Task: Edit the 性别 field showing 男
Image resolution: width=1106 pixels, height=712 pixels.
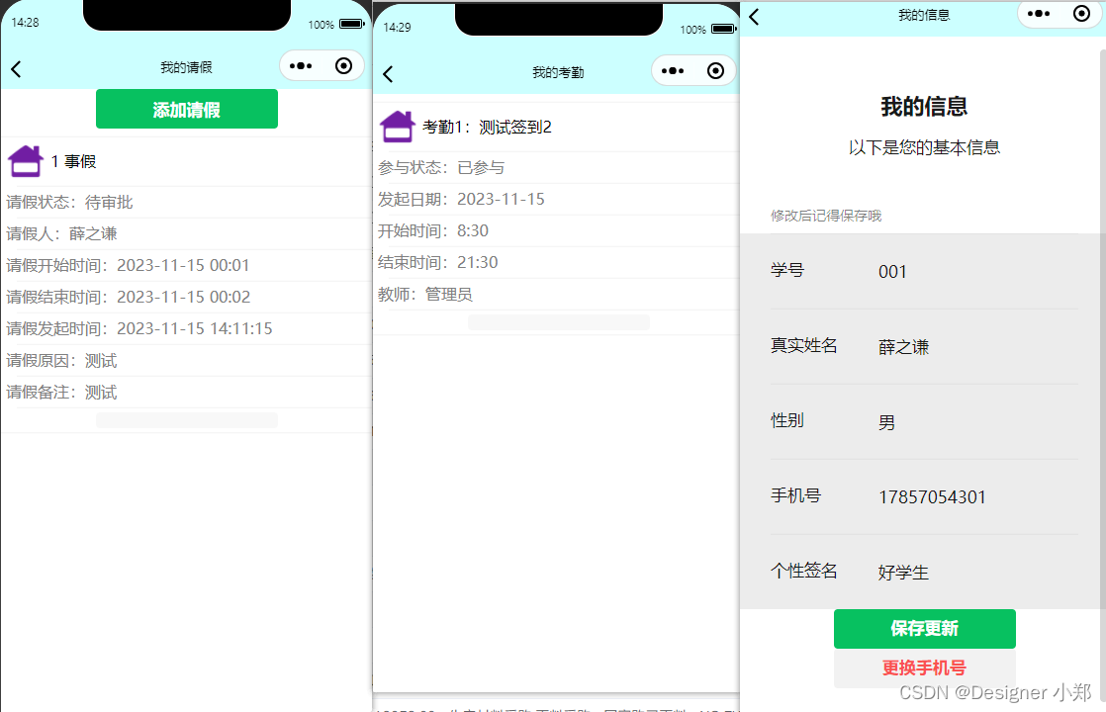Action: point(923,422)
